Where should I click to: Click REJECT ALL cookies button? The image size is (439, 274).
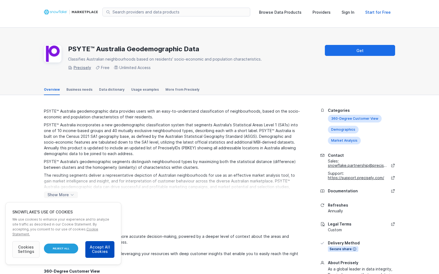(x=61, y=249)
